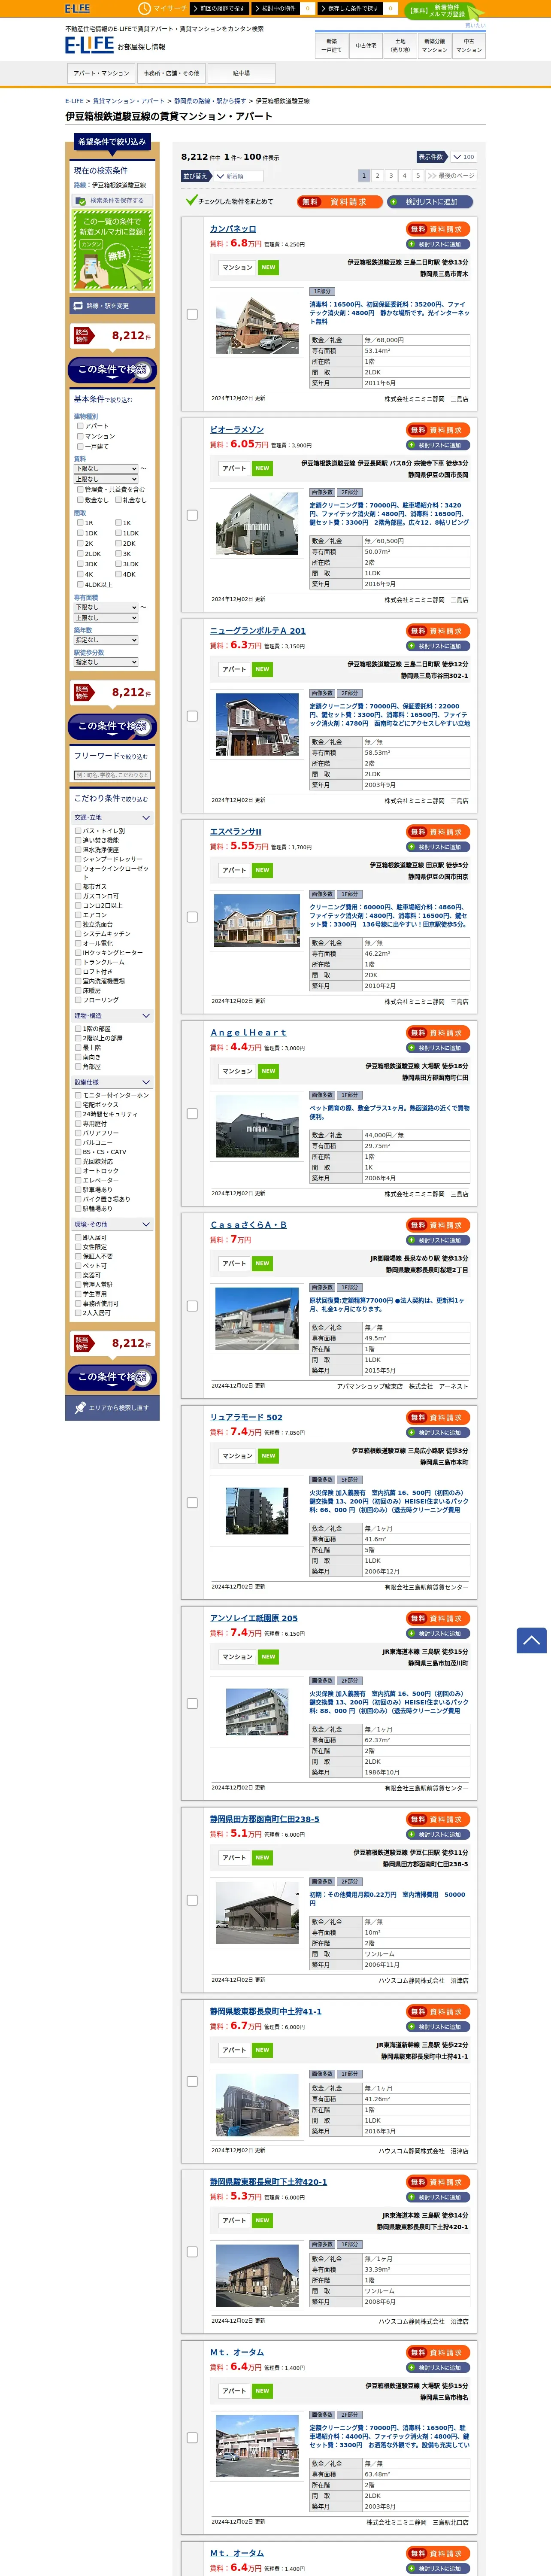Image resolution: width=551 pixels, height=2576 pixels.
Task: Collapse the 建物・構造 section
Action: [x=112, y=1016]
